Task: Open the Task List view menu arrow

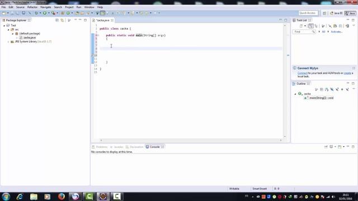Action: tap(354, 26)
